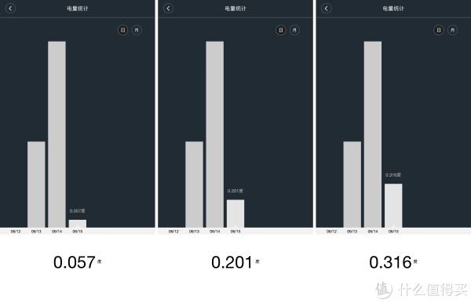Go back from the left power statistics panel
The height and width of the screenshot is (303, 471).
pyautogui.click(x=10, y=9)
